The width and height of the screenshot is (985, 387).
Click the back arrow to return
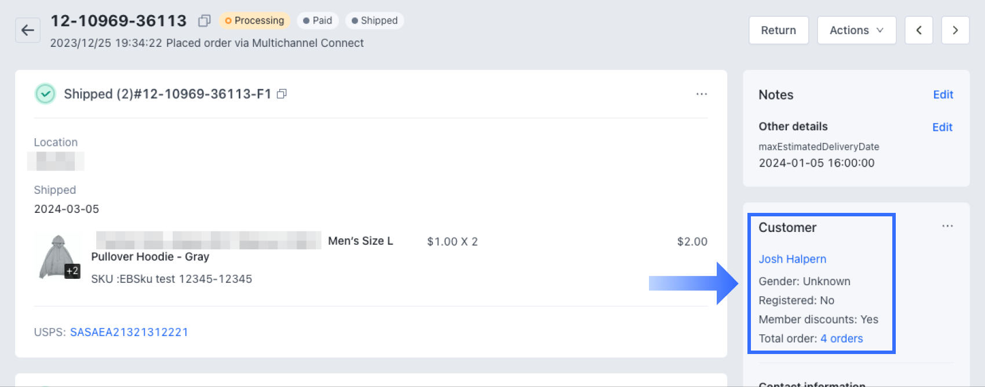tap(27, 30)
